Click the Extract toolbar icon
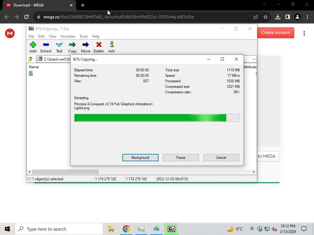314x235 pixels. tap(46, 47)
